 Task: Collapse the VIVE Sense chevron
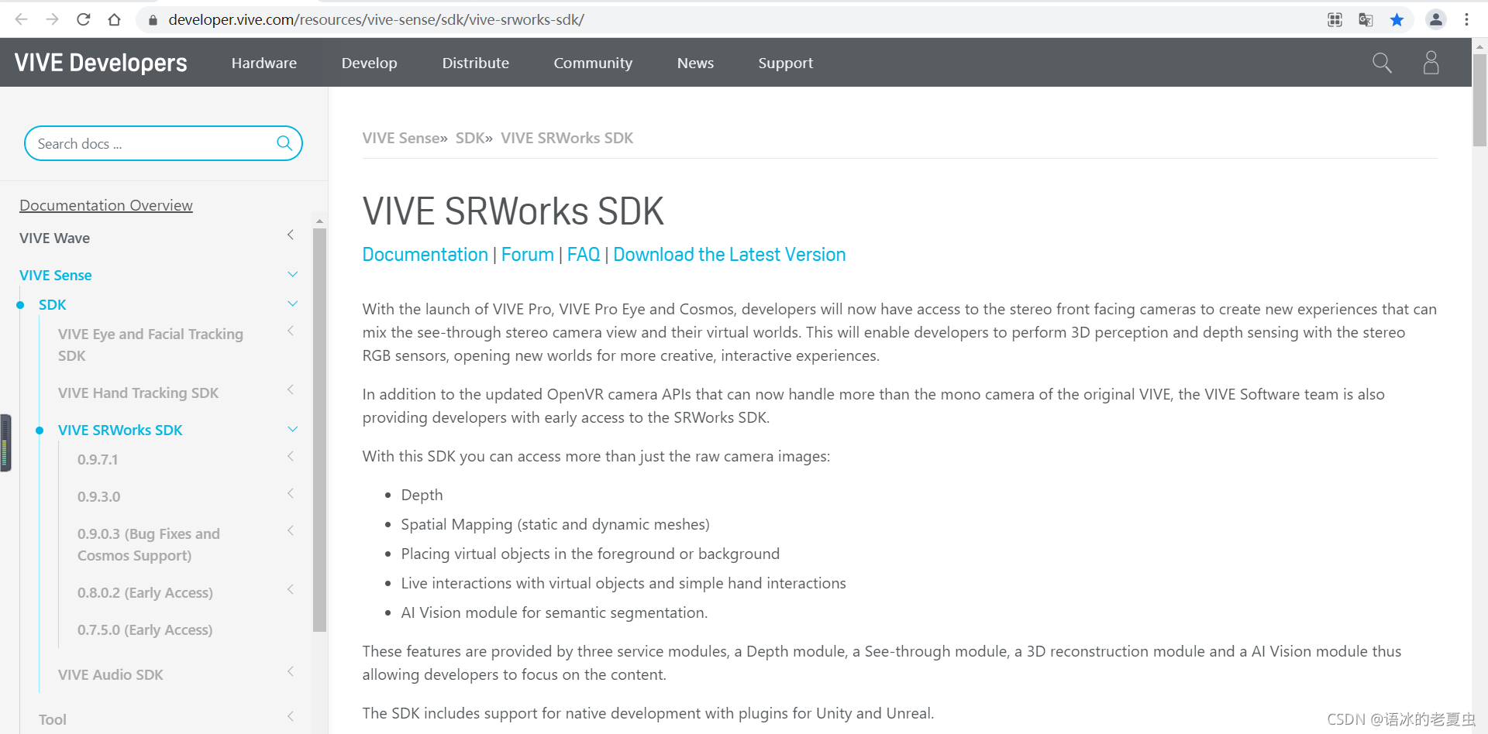pos(292,274)
